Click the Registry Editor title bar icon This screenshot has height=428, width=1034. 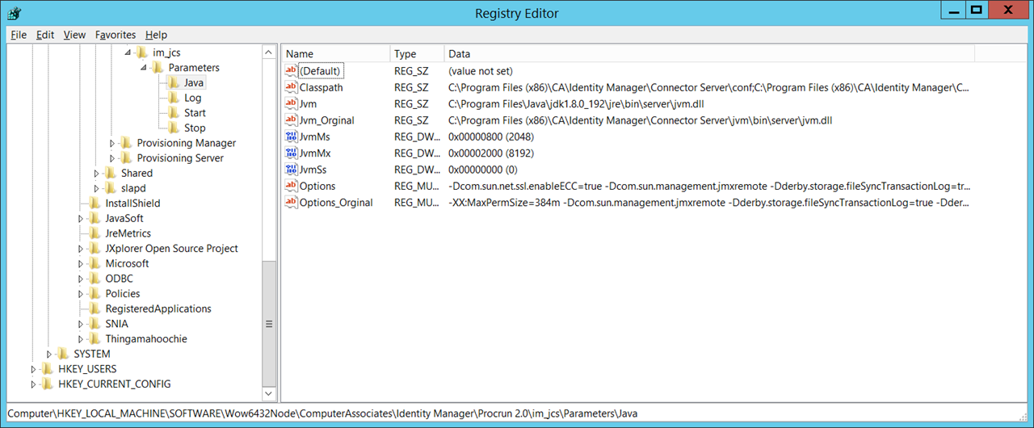[x=14, y=13]
